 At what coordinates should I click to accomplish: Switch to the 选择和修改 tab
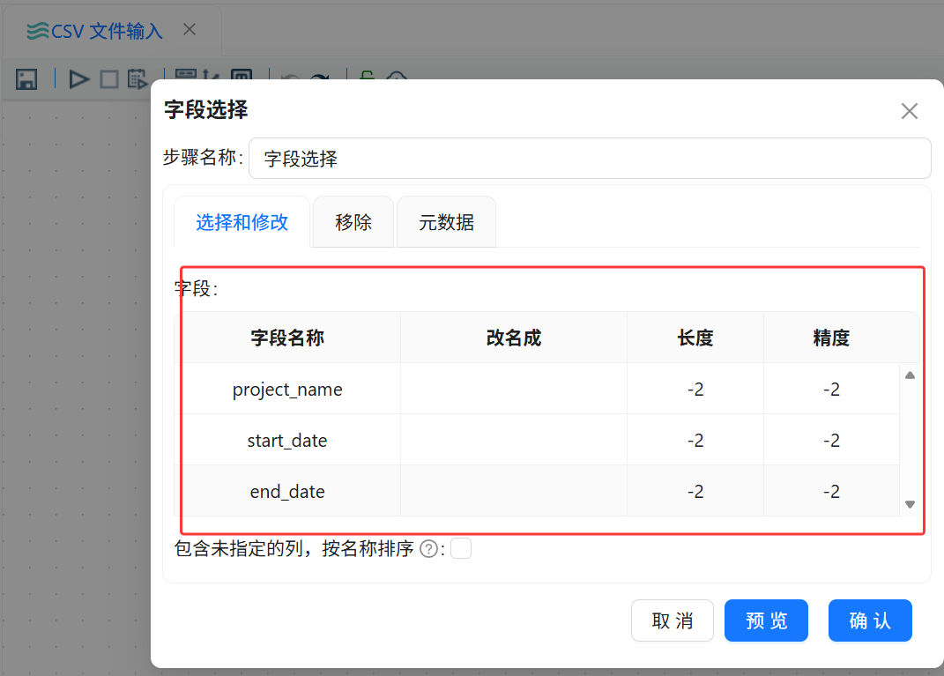[242, 222]
